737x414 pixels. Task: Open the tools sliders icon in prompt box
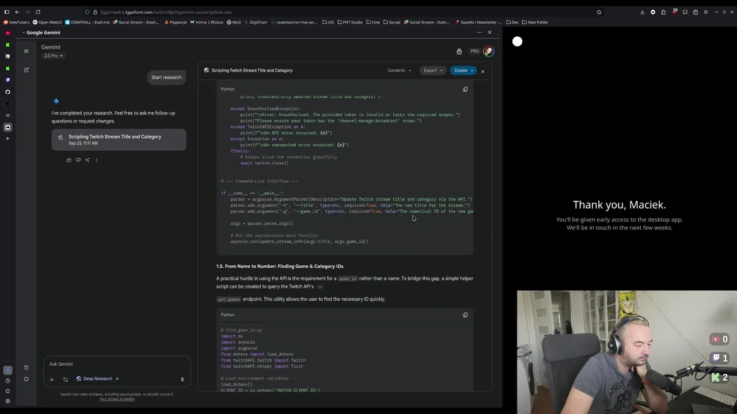(x=65, y=379)
